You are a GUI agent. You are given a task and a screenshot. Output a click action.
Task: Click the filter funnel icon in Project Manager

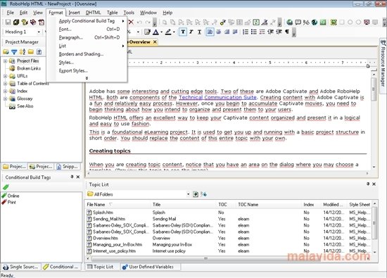pyautogui.click(x=14, y=52)
